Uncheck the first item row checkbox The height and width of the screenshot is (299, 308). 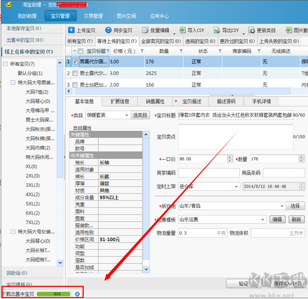(75, 61)
